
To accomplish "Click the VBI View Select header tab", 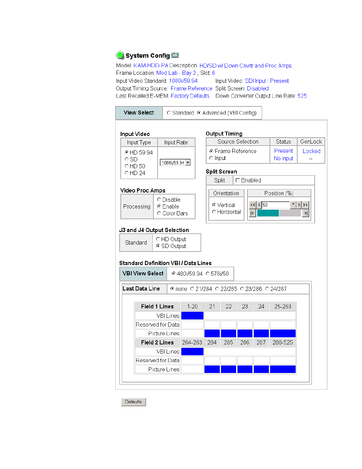I will click(x=143, y=273).
